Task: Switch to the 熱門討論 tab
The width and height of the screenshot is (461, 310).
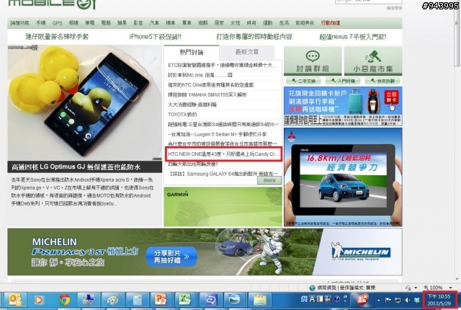Action: [x=192, y=53]
